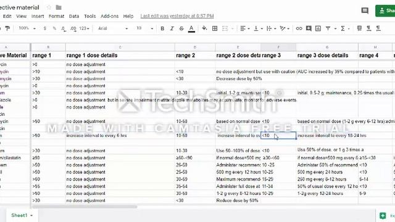Image resolution: width=395 pixels, height=222 pixels.
Task: Click the horizontal scrollbar thumb
Action: pos(85,207)
